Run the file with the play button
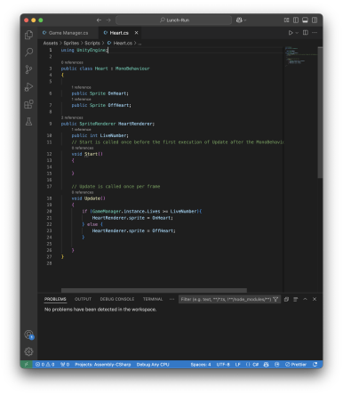 pyautogui.click(x=291, y=33)
